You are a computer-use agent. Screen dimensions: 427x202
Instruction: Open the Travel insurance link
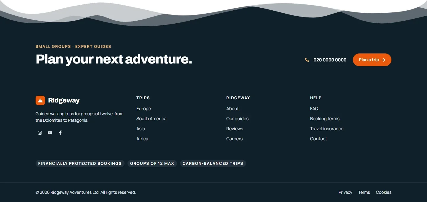[326, 129]
